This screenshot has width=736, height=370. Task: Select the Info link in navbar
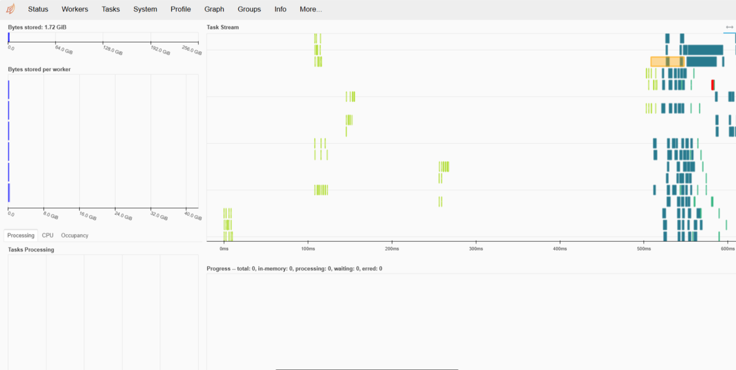coord(280,9)
